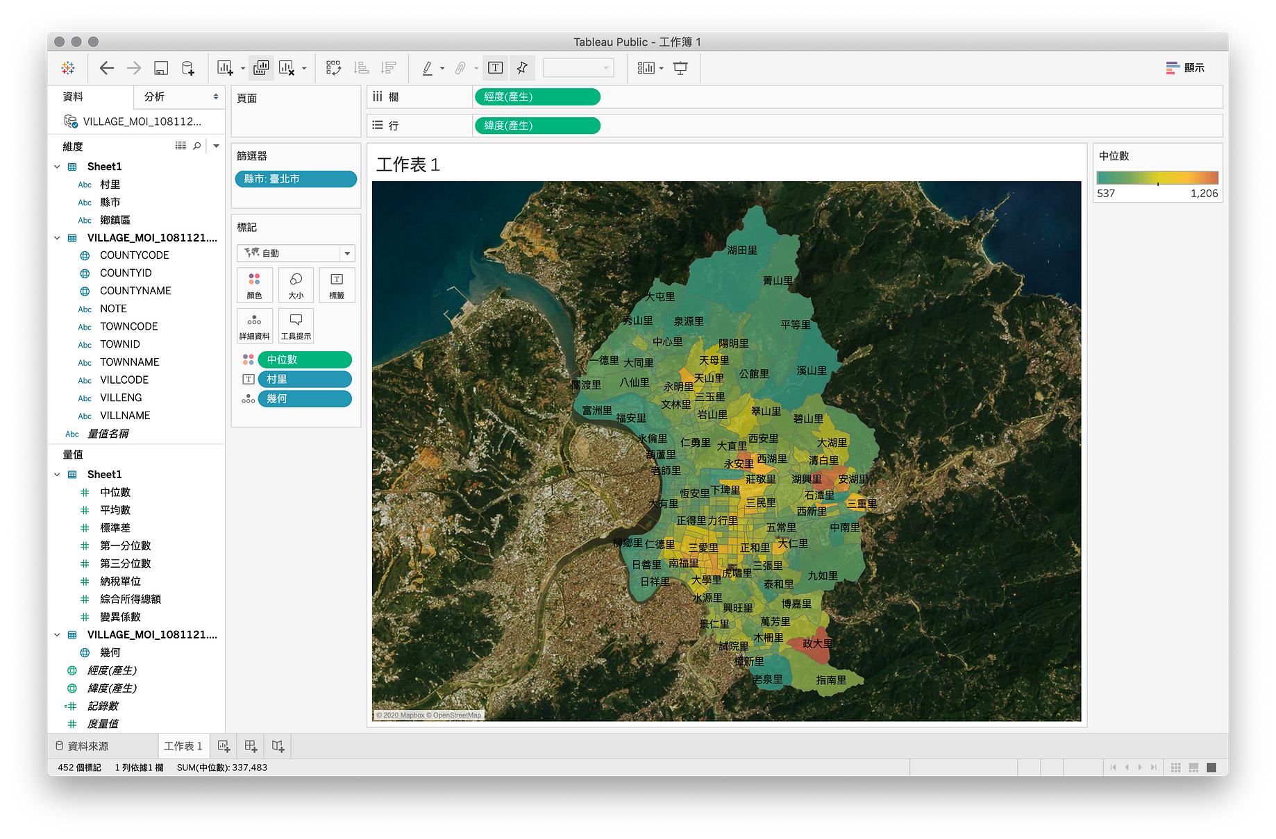
Task: Click the 中位數 pill on marks card
Action: (x=305, y=359)
